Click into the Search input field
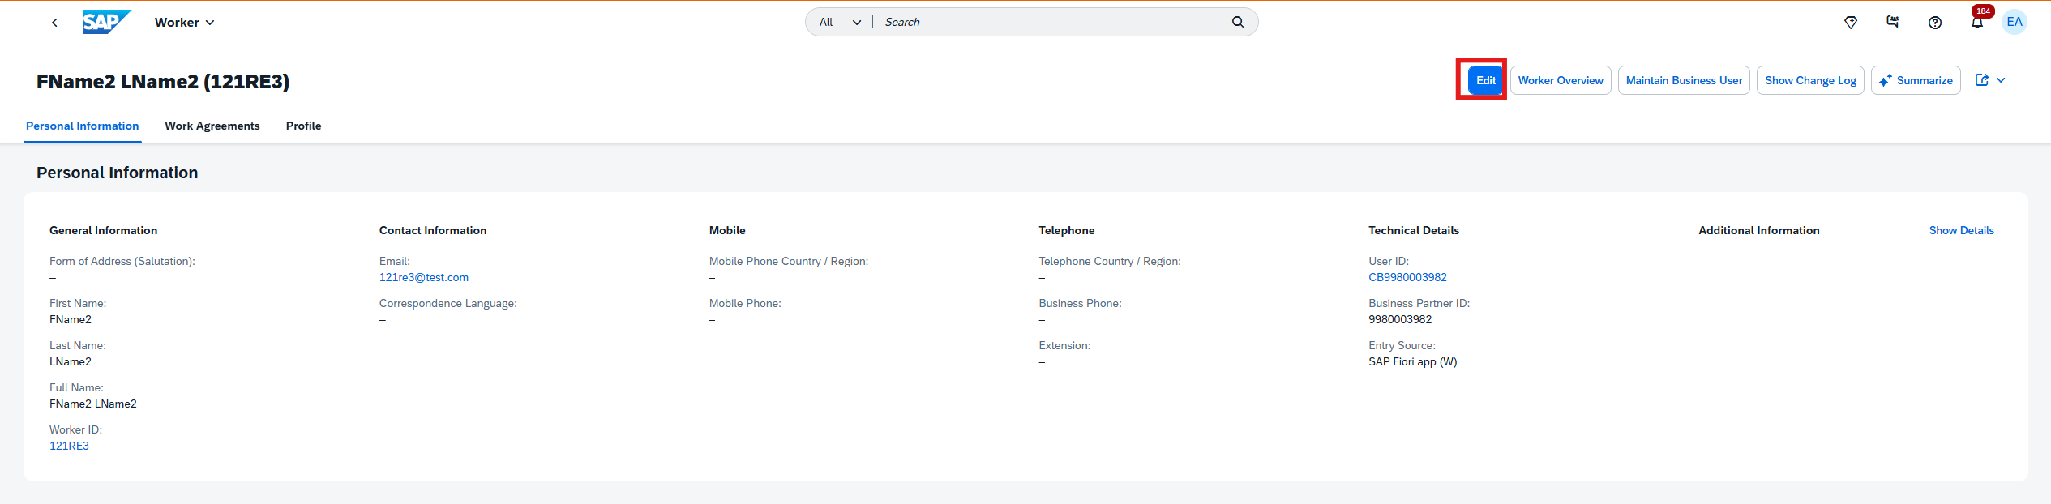This screenshot has width=2051, height=504. 1054,22
